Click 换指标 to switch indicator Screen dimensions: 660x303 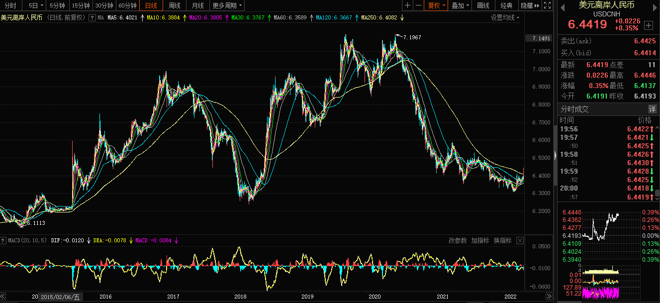click(x=502, y=240)
